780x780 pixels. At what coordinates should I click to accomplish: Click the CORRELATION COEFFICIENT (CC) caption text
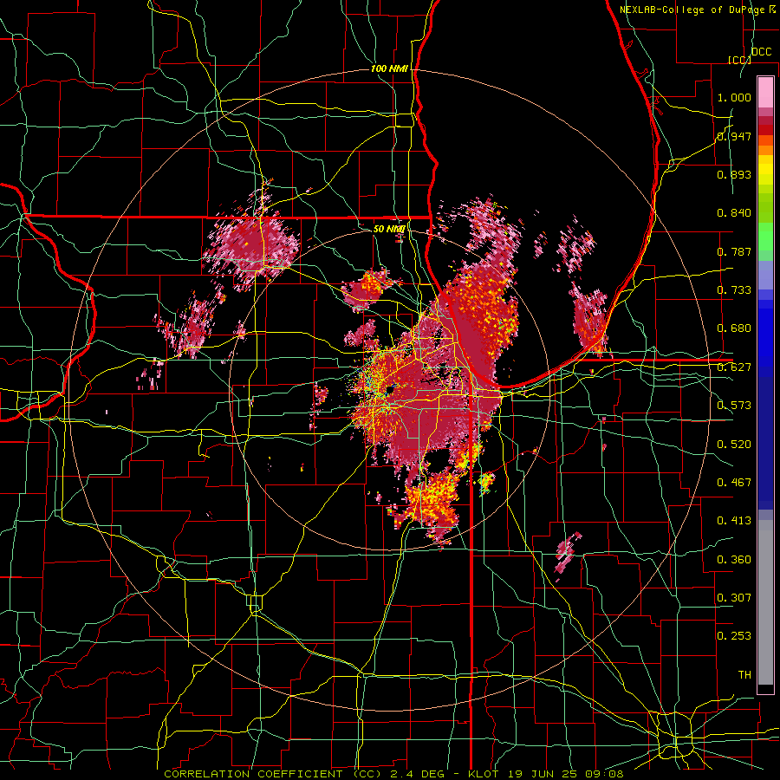273,774
